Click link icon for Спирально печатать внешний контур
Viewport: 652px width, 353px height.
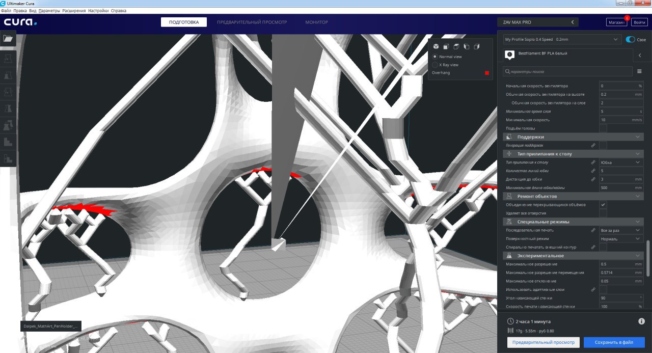[593, 247]
